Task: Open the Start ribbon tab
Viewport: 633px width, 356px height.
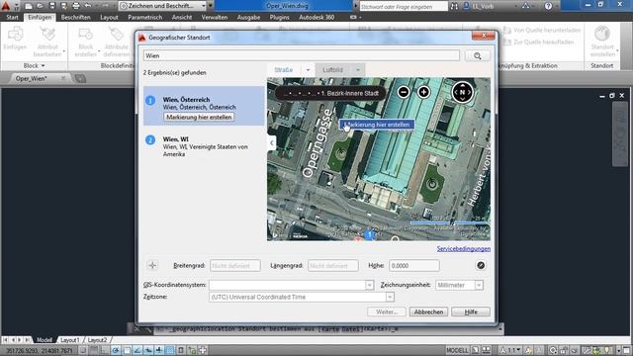Action: 13,18
